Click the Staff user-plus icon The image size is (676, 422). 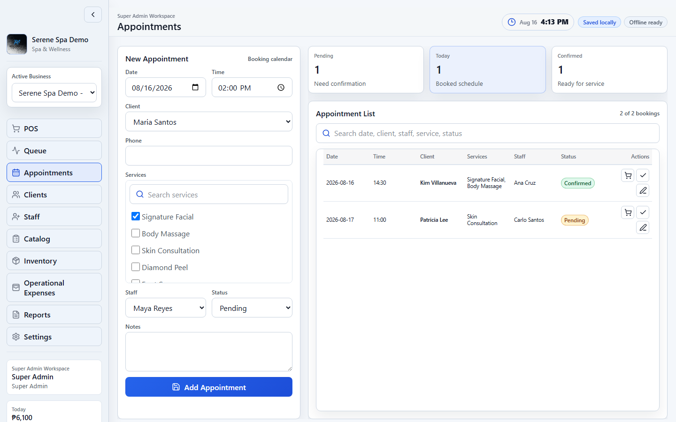(16, 217)
